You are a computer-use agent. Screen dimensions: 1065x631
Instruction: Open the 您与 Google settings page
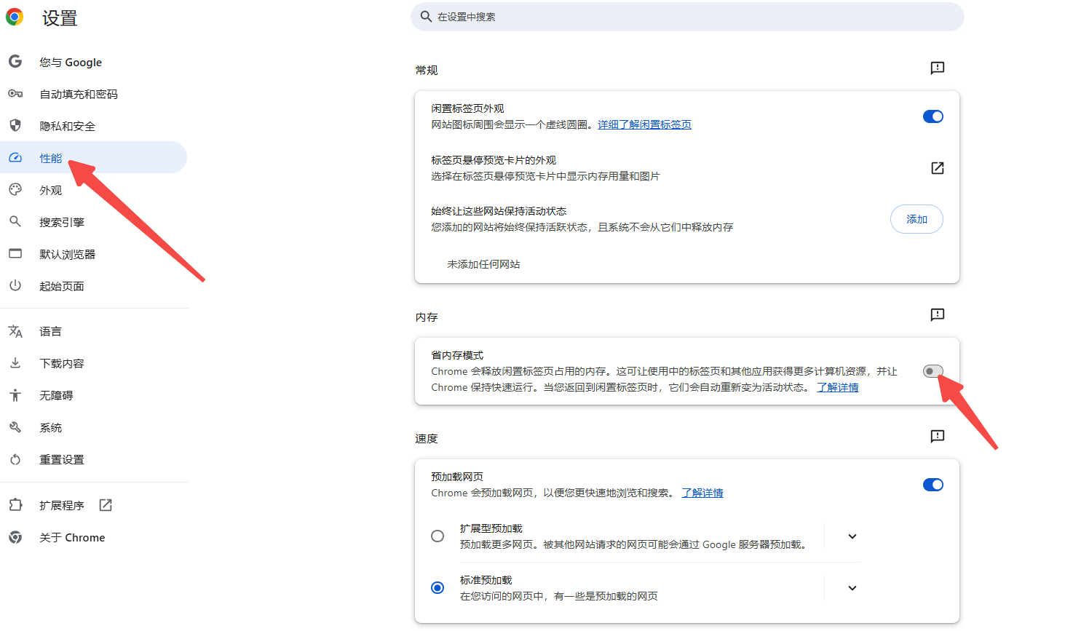(x=93, y=62)
